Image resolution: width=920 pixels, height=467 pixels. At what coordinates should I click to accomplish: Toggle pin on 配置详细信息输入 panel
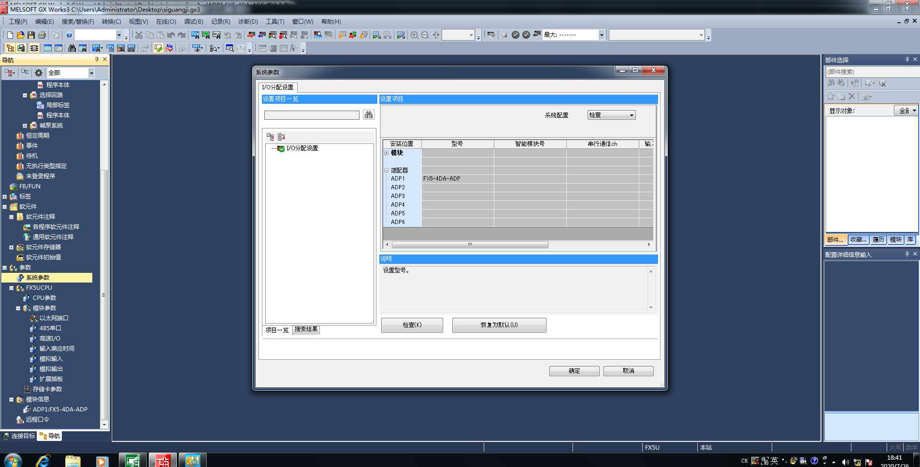(x=907, y=254)
